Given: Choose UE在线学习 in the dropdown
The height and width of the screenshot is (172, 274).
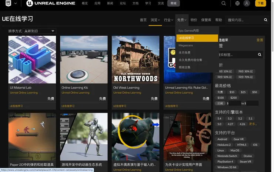Looking at the screenshot, I should (x=197, y=38).
